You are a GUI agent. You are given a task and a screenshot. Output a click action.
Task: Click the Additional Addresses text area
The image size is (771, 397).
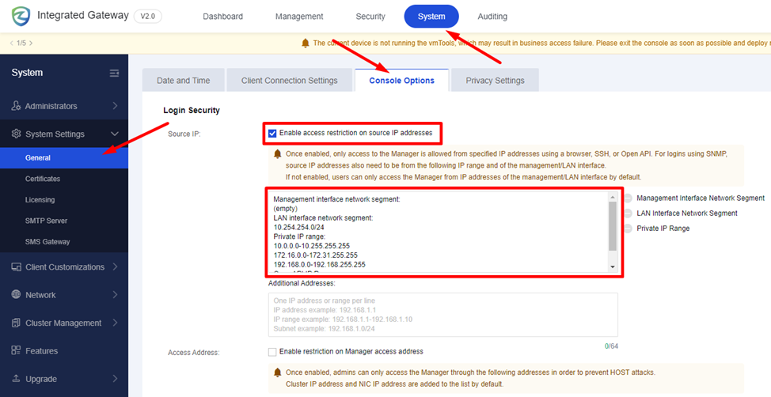443,315
